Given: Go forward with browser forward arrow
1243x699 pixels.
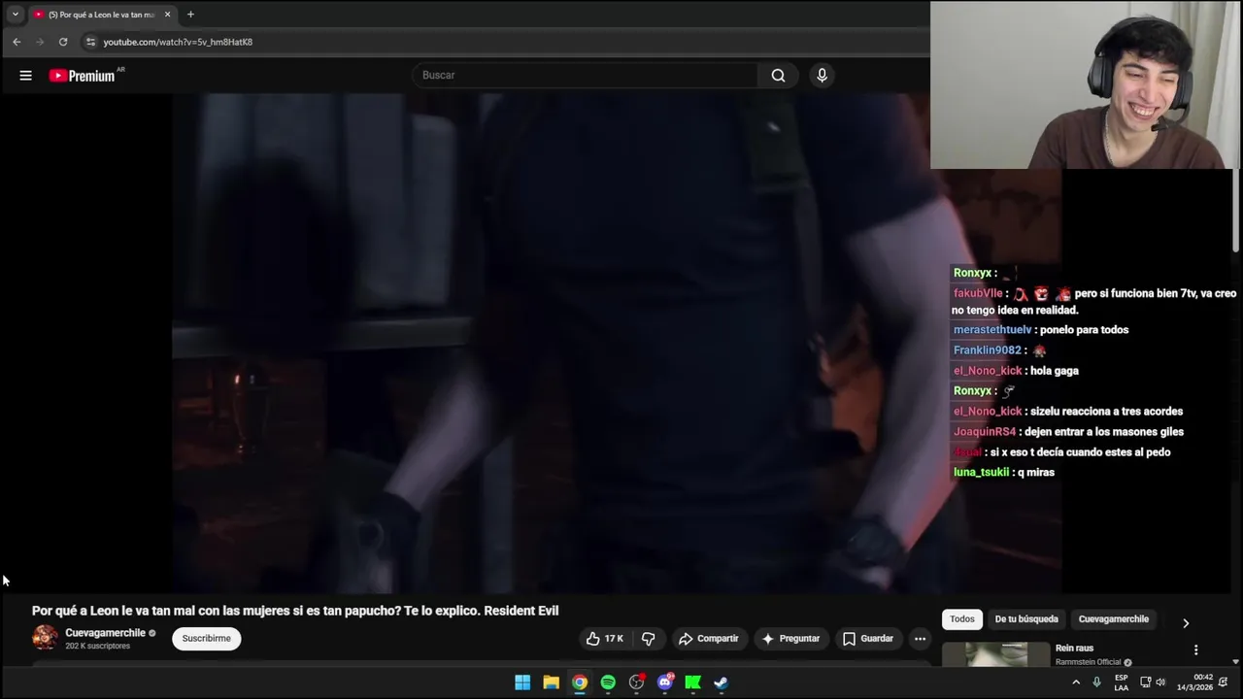Looking at the screenshot, I should [x=40, y=42].
